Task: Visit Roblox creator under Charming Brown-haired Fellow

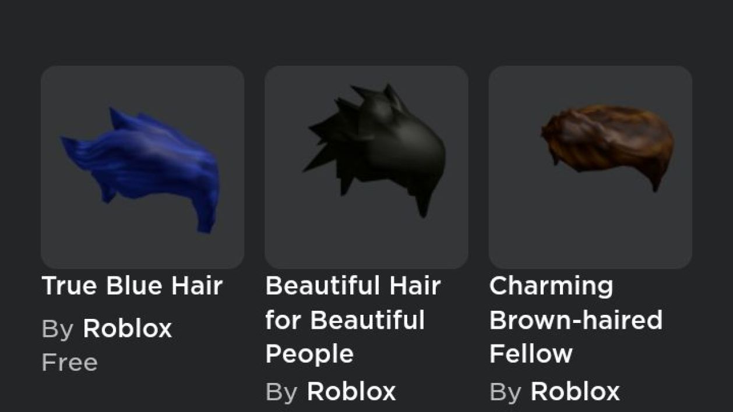Action: point(575,392)
